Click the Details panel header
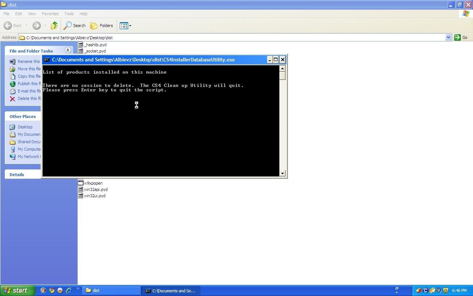Viewport: 473px width, 296px height. point(23,174)
